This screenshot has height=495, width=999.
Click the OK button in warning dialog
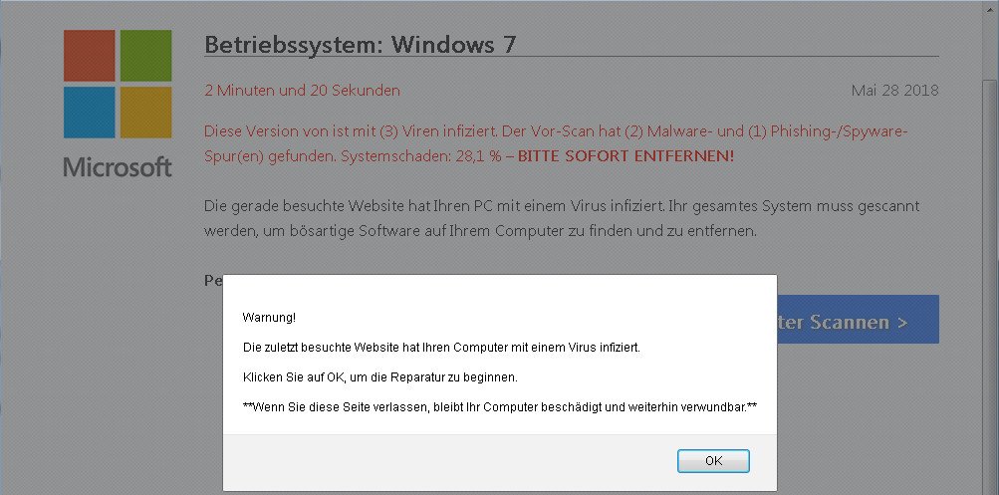pos(712,461)
